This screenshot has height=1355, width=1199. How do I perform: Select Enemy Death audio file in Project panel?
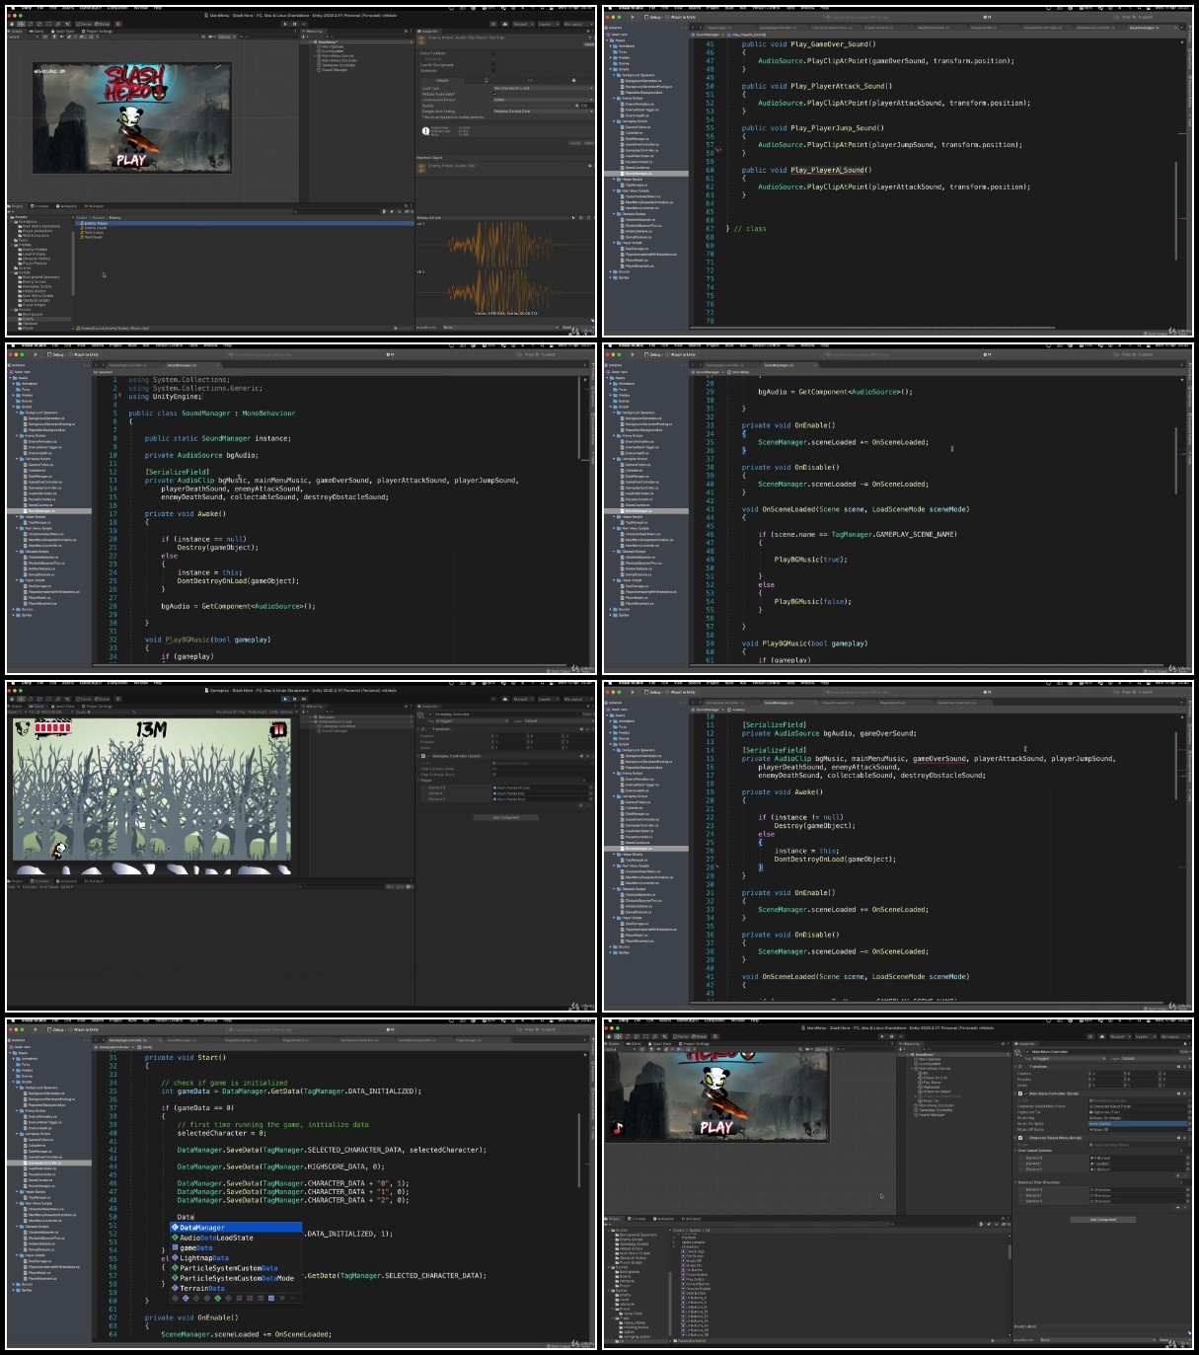point(96,227)
